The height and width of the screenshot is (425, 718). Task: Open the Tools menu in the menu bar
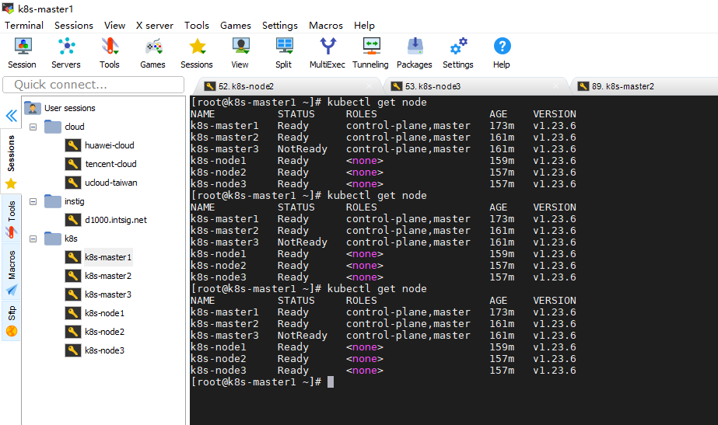197,26
